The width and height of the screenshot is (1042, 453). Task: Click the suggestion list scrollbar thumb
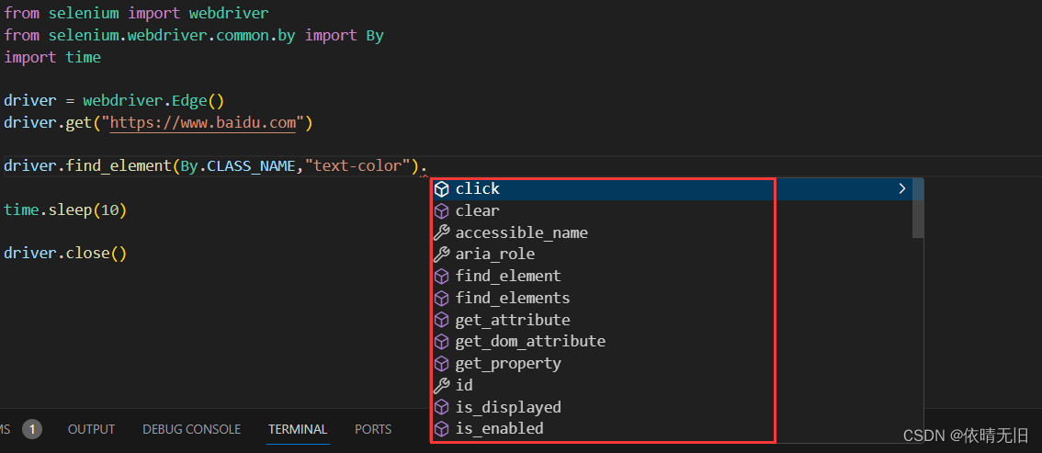[918, 208]
